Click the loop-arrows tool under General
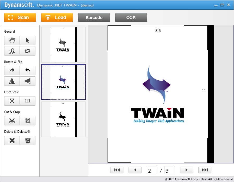Screen dimensions: 234x182 [x=28, y=51]
